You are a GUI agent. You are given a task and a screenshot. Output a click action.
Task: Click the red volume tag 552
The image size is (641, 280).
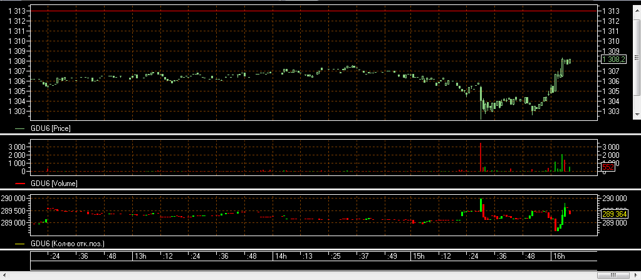click(x=608, y=167)
